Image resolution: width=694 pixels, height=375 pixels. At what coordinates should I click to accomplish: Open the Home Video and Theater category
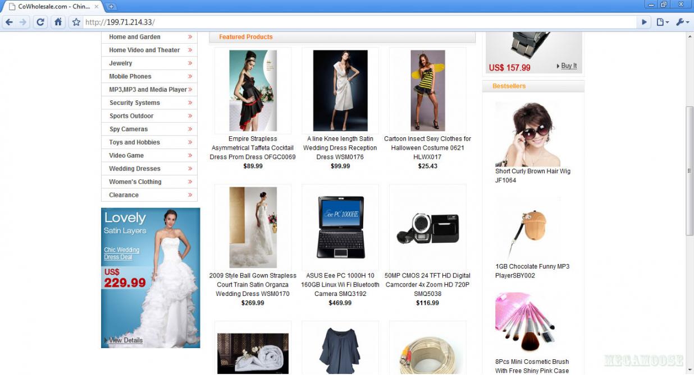144,50
